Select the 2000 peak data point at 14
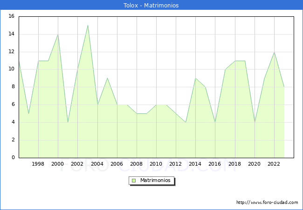Viewport: 303px width, 210px height. 58,35
